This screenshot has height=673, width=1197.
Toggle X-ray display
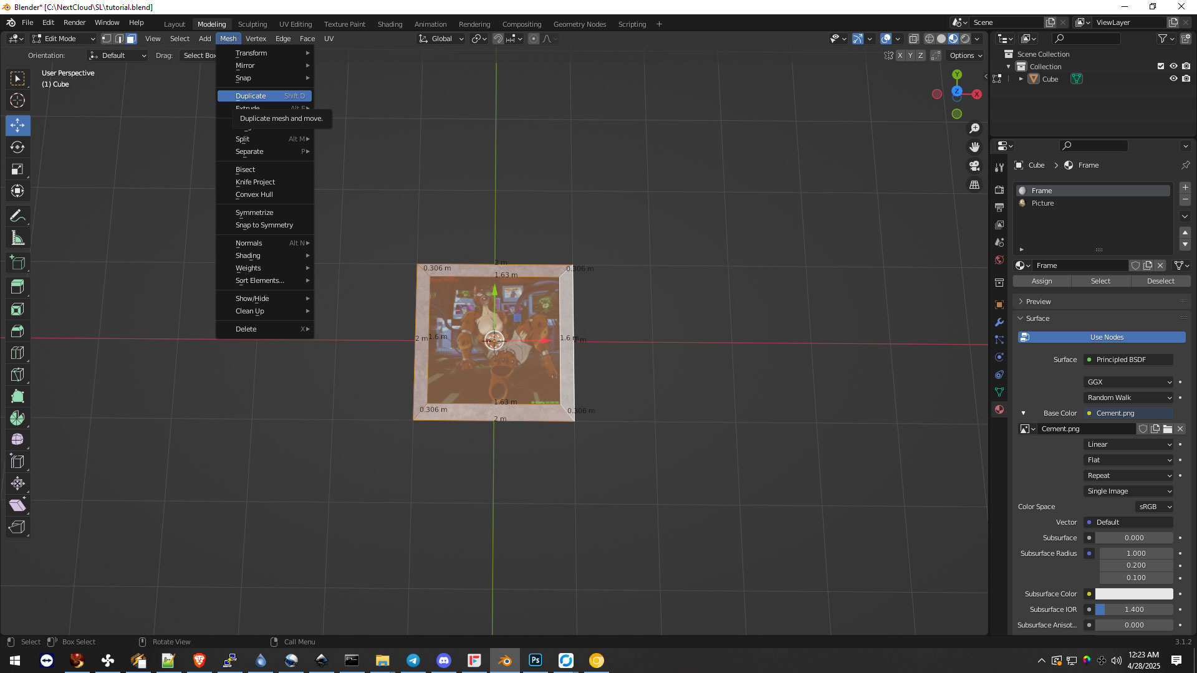[x=913, y=39]
